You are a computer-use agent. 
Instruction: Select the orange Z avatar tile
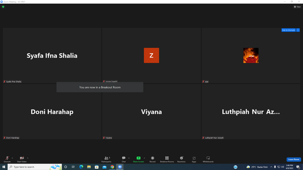coord(151,55)
